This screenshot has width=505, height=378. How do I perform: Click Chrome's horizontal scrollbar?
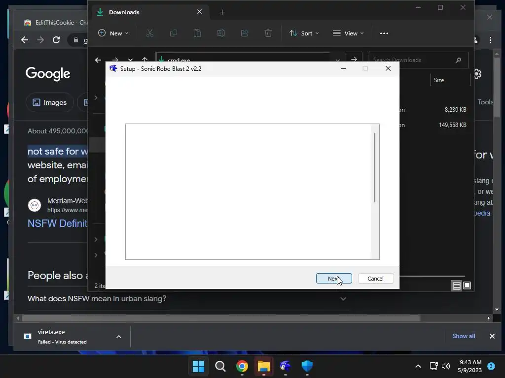point(221,318)
